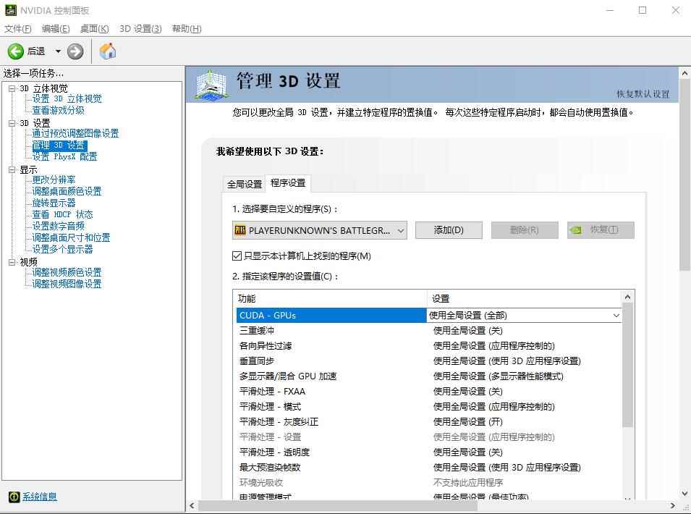Image resolution: width=691 pixels, height=514 pixels.
Task: Click the settings list vertical scrollbar thumb
Action: pyautogui.click(x=627, y=366)
